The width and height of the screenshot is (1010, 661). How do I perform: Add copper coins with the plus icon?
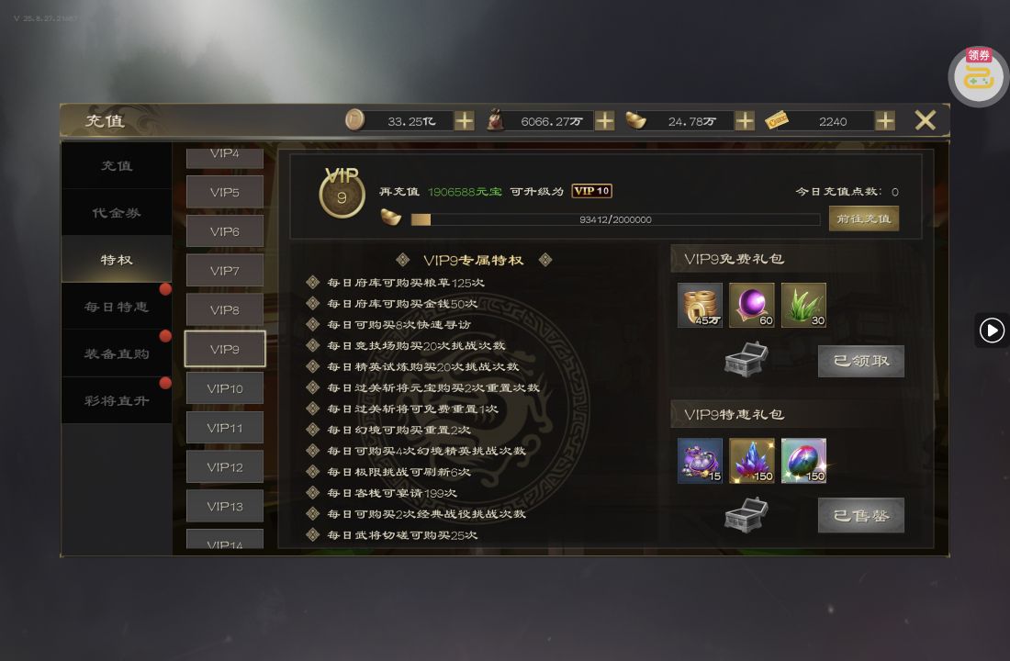(464, 120)
